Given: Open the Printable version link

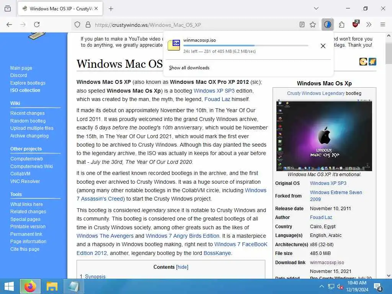Looking at the screenshot, I should [x=28, y=227].
